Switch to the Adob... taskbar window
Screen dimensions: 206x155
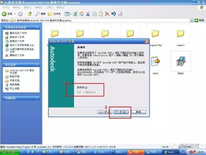118,152
